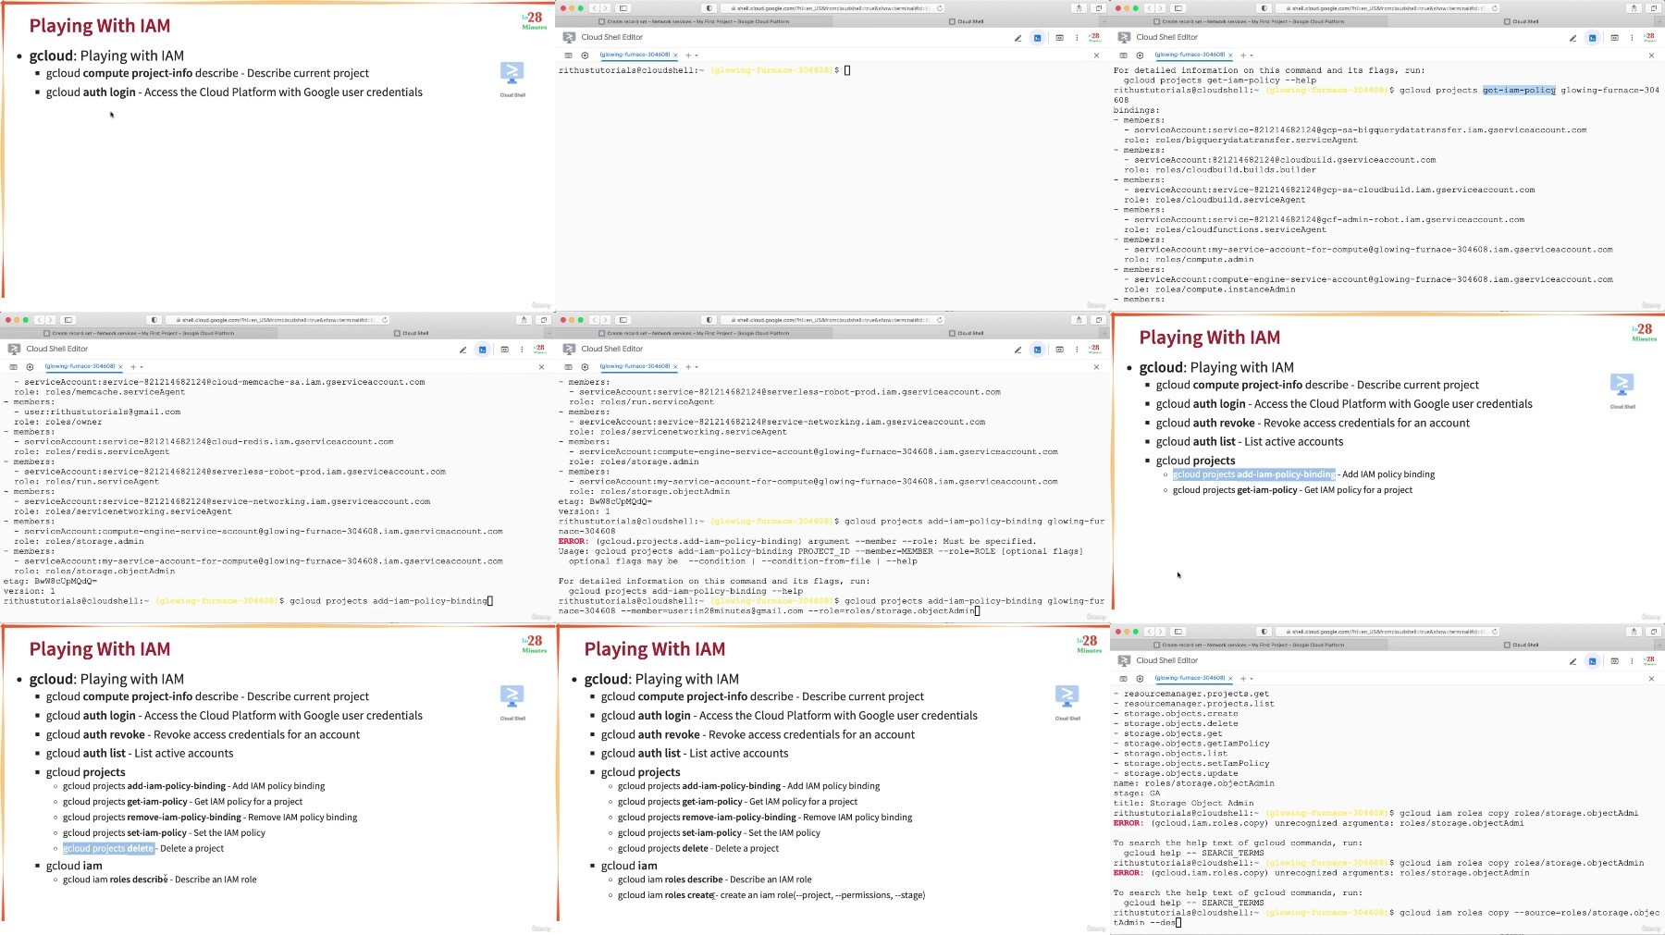Toggle Safari sidebar in the cloud-memcache frame

pyautogui.click(x=68, y=320)
